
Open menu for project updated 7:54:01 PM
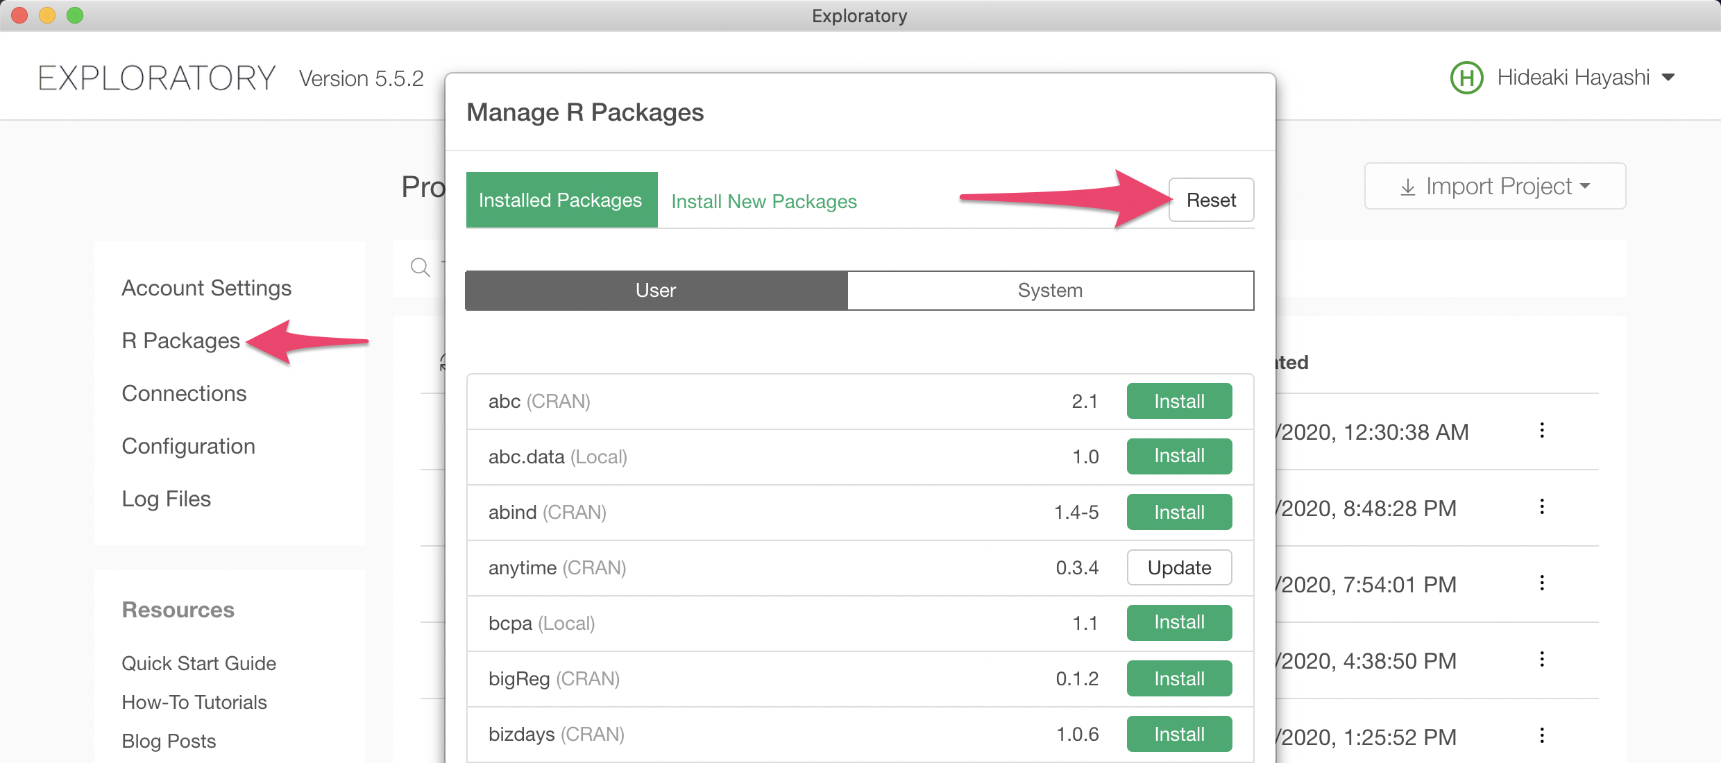pos(1542,583)
